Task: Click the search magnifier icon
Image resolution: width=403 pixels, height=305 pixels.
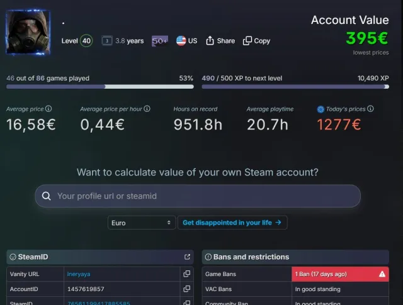Action: (x=46, y=196)
